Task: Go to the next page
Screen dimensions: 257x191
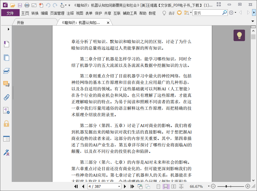Action: (125, 186)
